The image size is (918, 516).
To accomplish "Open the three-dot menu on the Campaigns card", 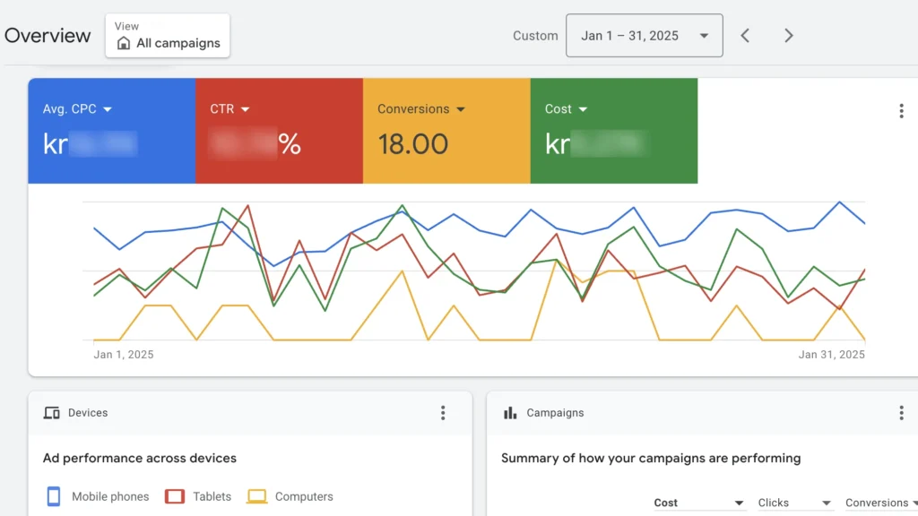I will point(901,413).
